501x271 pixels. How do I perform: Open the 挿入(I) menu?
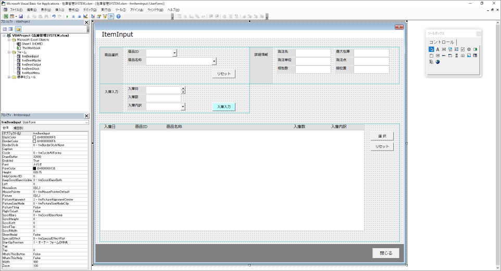(x=59, y=10)
